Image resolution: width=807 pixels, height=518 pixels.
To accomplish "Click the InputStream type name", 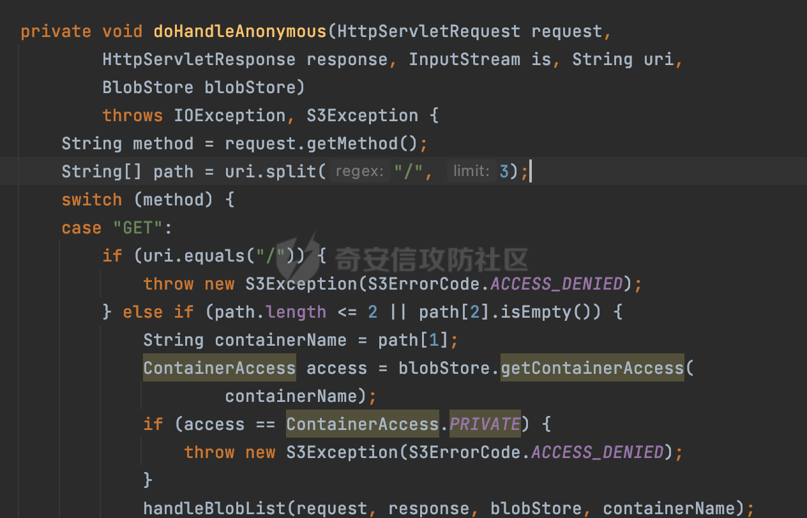I will (x=465, y=59).
